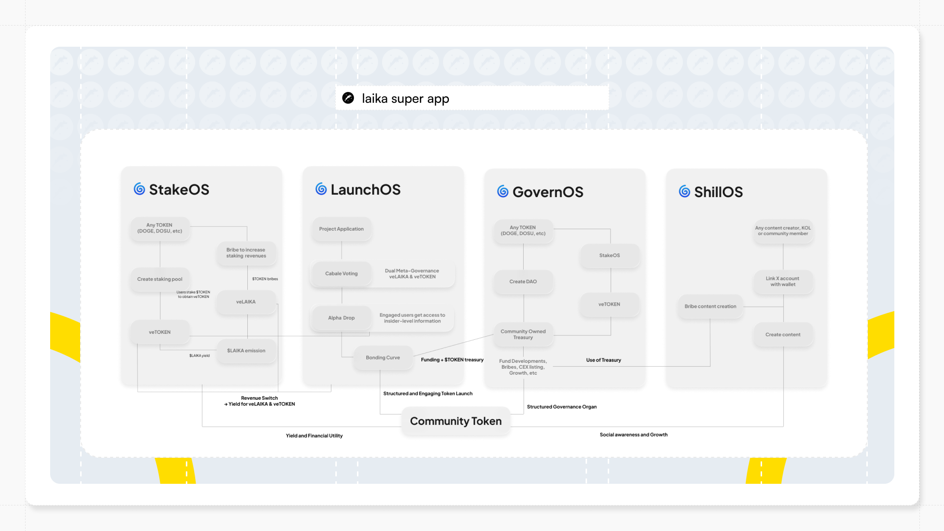
Task: Click the Bribe to increase staking revenues node
Action: pos(246,253)
